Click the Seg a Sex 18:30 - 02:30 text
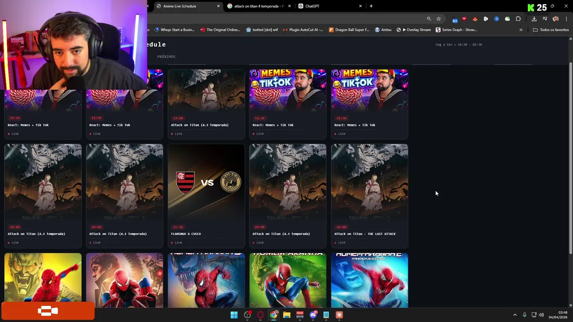573x322 pixels. point(458,45)
